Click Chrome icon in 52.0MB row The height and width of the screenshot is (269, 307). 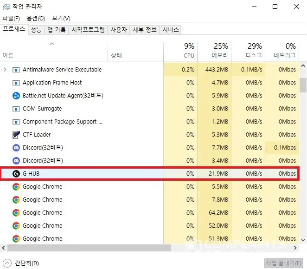16,226
